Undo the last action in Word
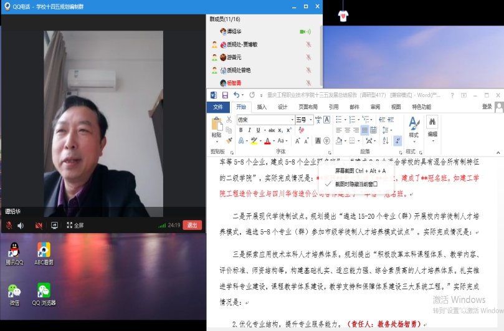 [236, 95]
